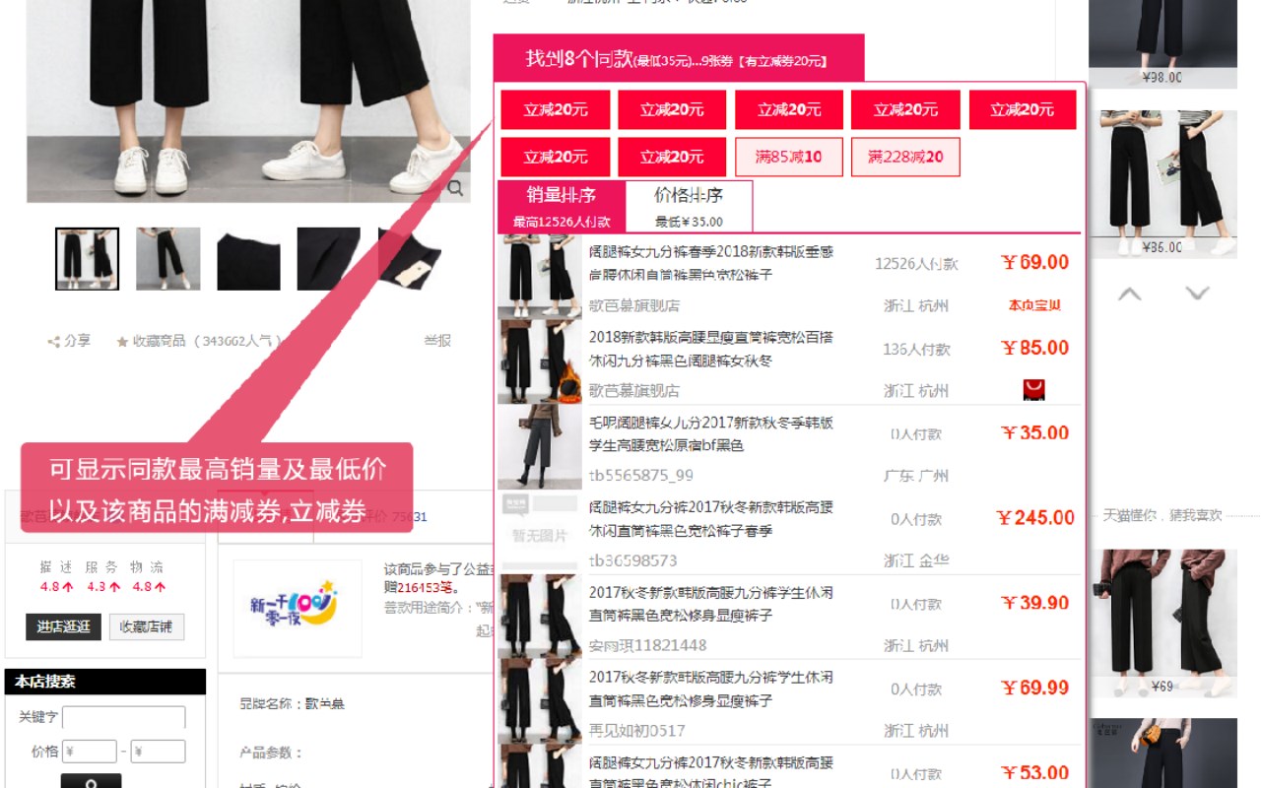Screen dimensions: 1261x788
Task: Show next recommendations with the down chevron
Action: coord(1197,294)
